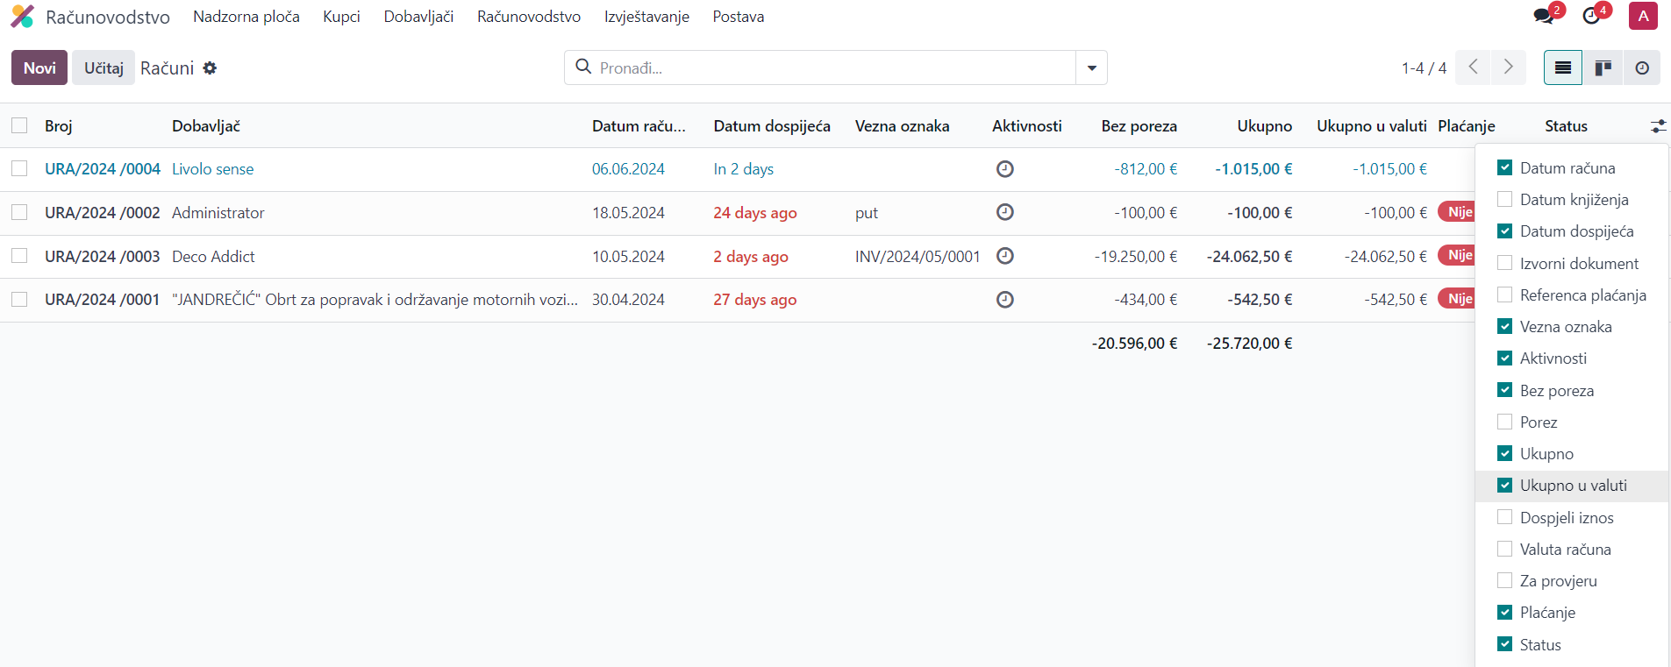
Task: Open the messages chat icon
Action: pyautogui.click(x=1543, y=16)
